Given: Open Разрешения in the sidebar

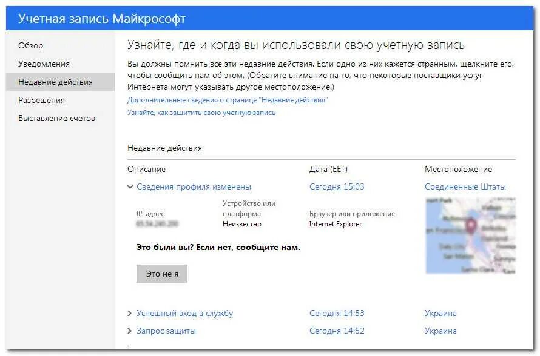Looking at the screenshot, I should coord(41,101).
